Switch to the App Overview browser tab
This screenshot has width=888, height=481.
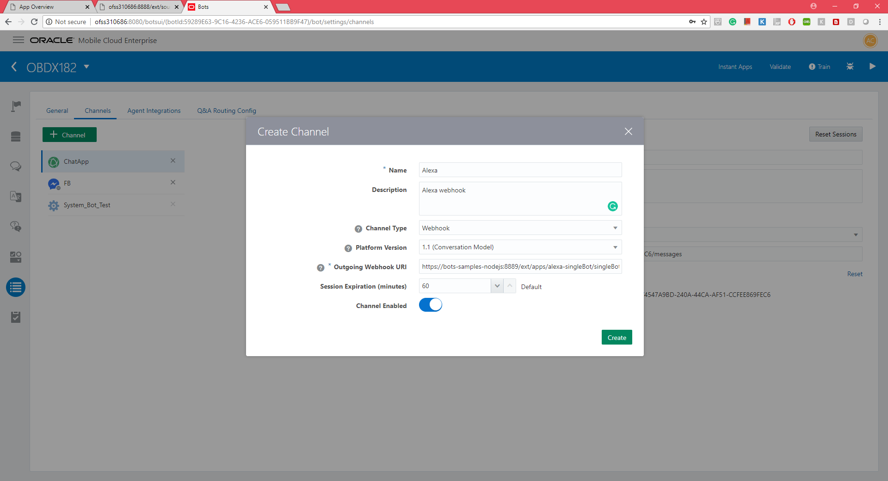(x=49, y=7)
